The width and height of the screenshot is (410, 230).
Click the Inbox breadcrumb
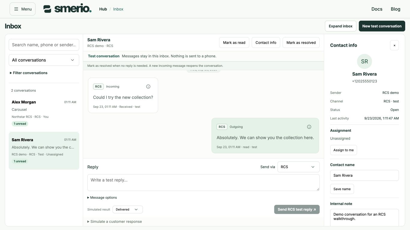(118, 9)
